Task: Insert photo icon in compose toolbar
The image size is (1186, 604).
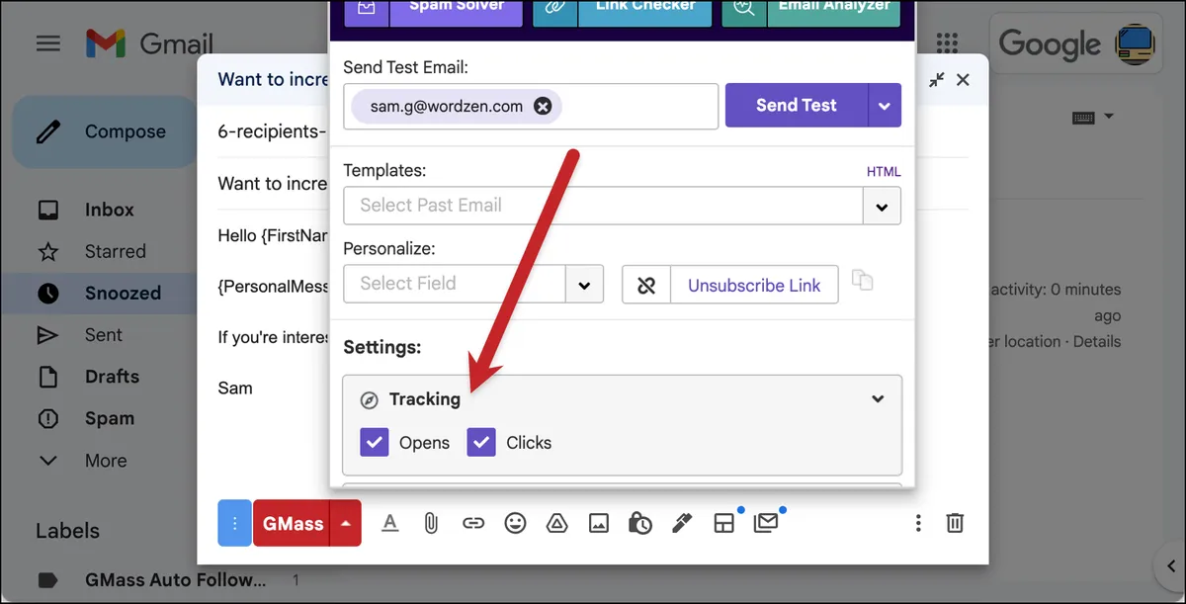Action: (598, 523)
